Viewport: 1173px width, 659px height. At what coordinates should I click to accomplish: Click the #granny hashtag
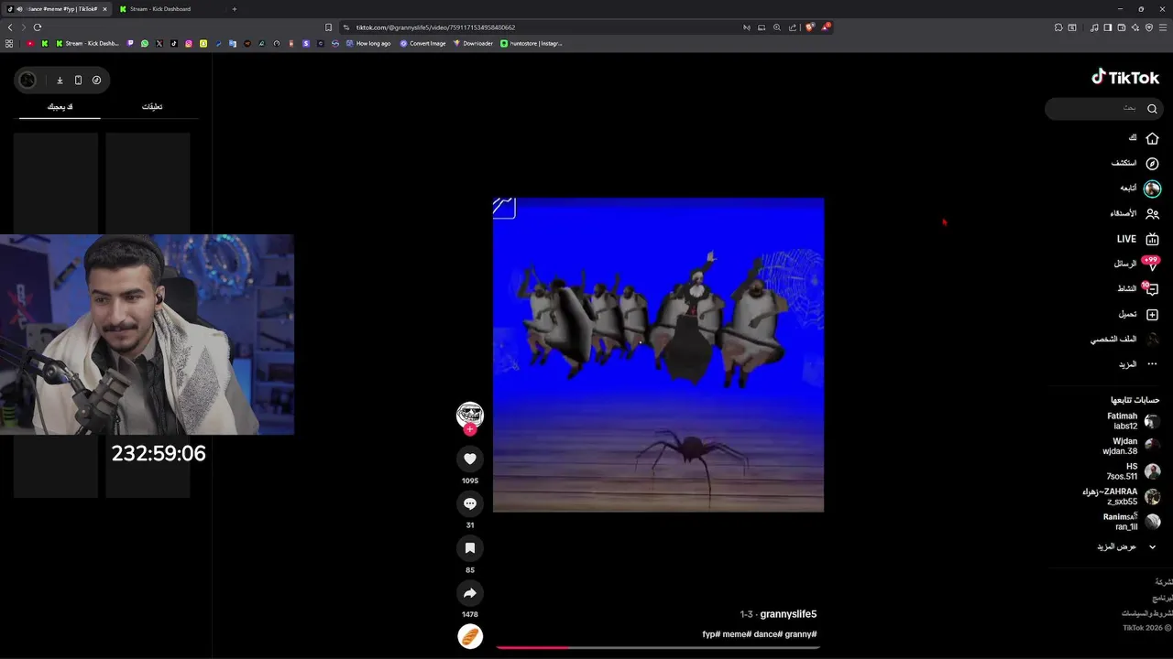pyautogui.click(x=801, y=634)
